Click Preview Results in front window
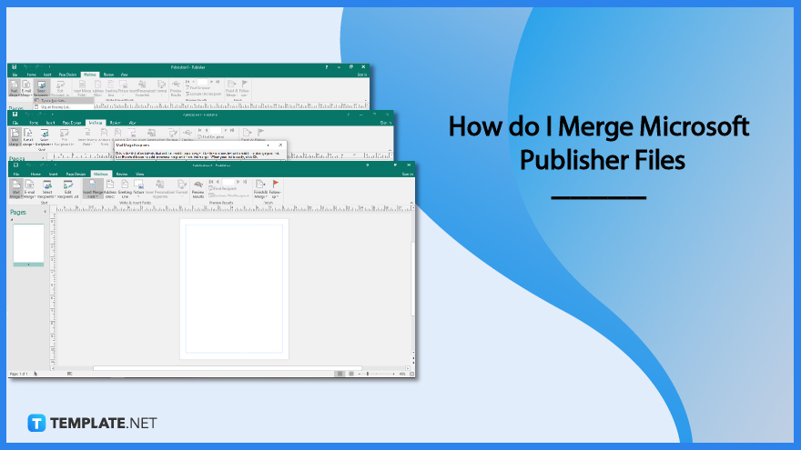 tap(198, 189)
